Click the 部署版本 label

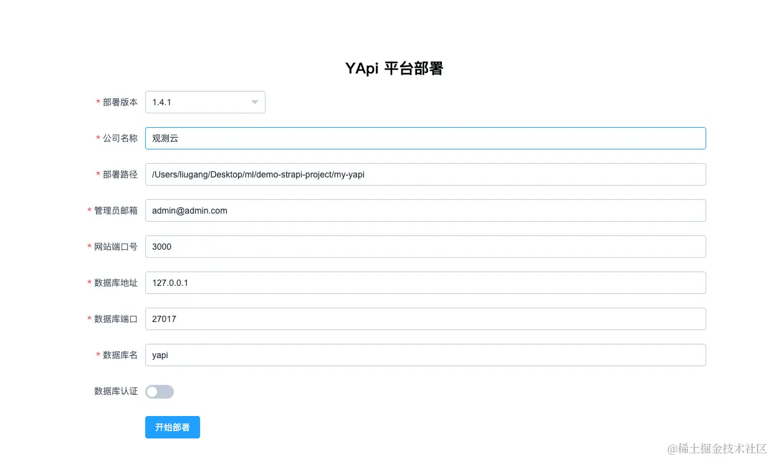click(x=120, y=102)
